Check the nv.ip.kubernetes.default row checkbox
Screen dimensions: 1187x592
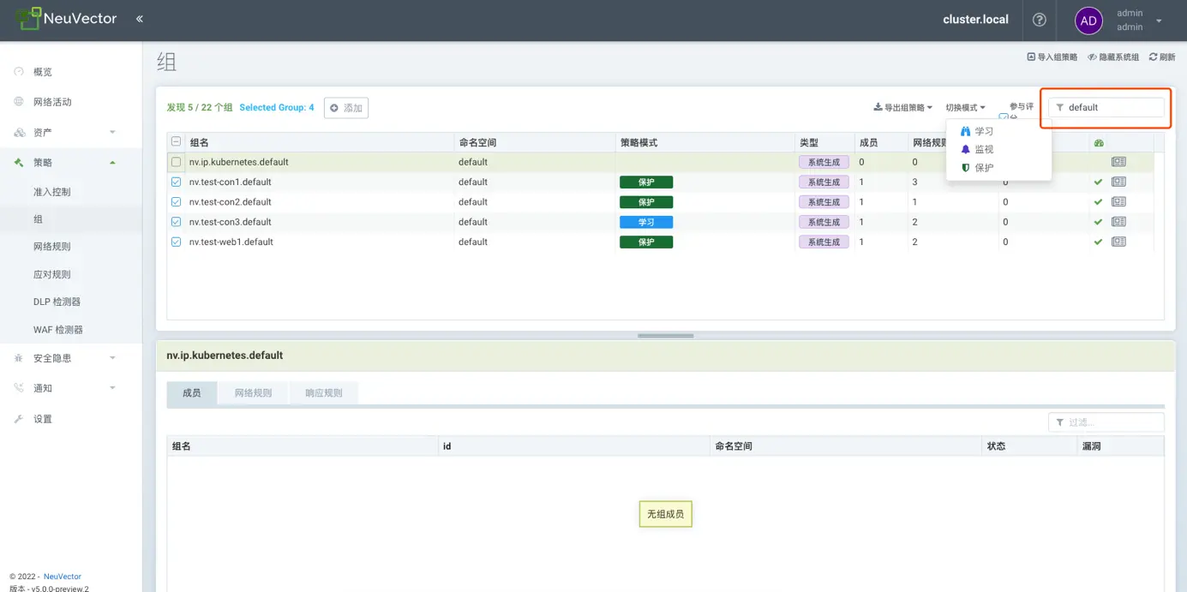pos(177,162)
